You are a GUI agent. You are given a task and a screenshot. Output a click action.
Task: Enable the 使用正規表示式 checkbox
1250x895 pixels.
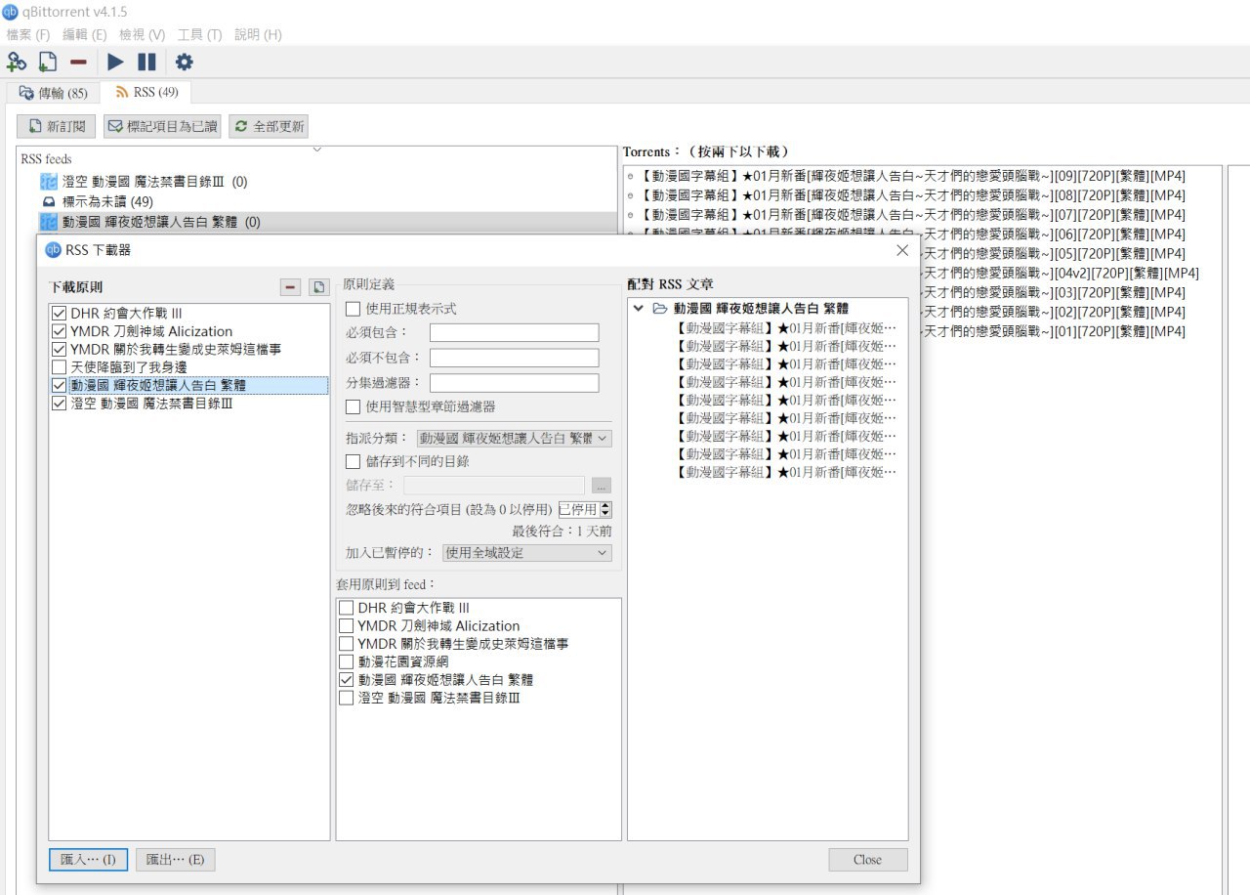354,309
